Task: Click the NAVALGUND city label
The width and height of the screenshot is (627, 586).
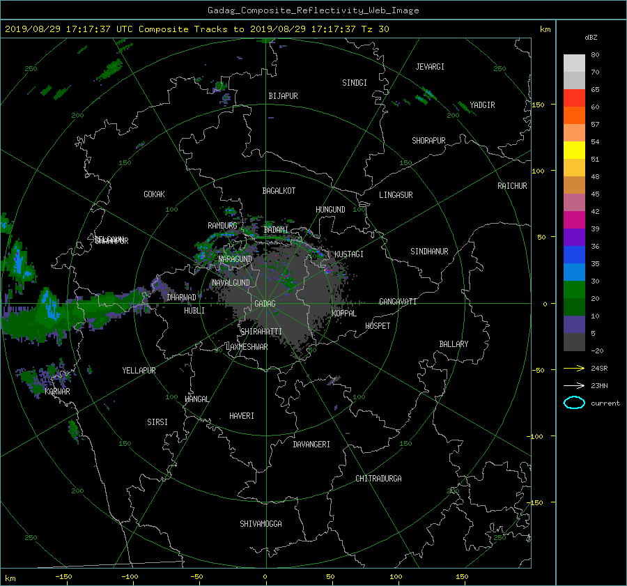Action: point(231,283)
